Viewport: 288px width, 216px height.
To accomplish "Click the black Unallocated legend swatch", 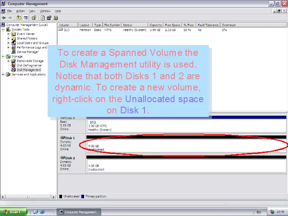I will click(61, 196).
